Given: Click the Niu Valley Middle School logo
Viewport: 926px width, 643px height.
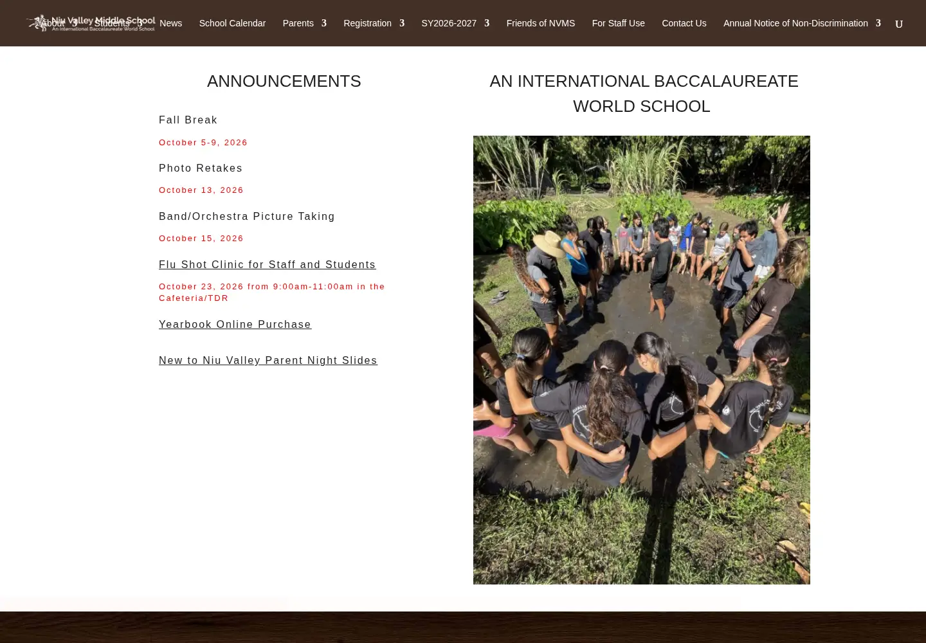Looking at the screenshot, I should [x=91, y=23].
